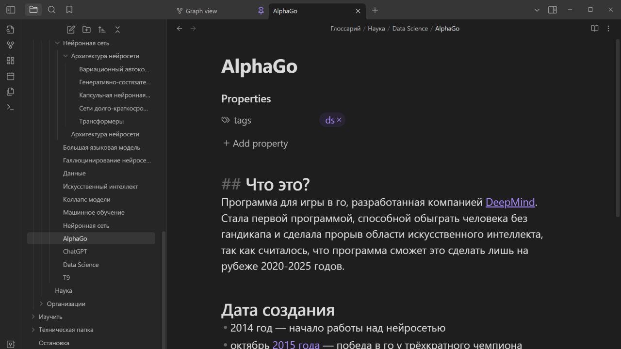
Task: Expand the Техническая папка folder
Action: pos(33,330)
